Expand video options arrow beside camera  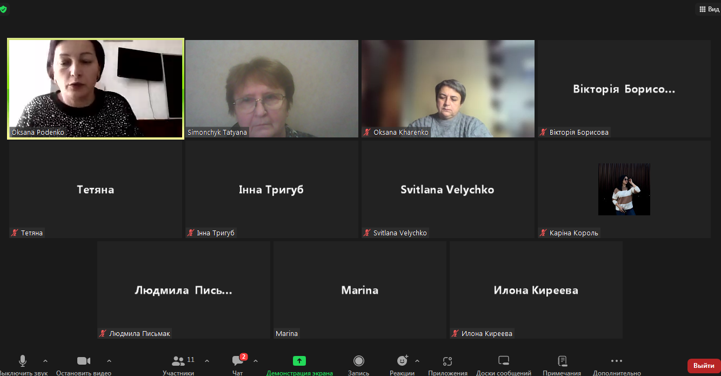point(109,361)
